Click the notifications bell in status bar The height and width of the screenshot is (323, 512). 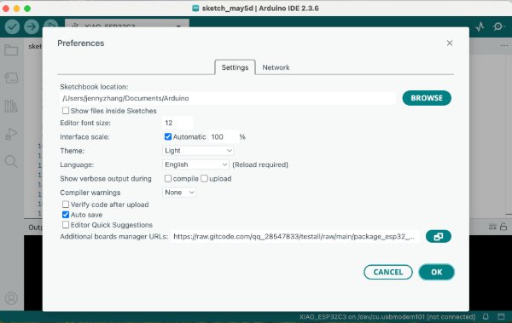click(x=486, y=316)
